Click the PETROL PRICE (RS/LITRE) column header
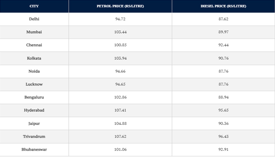275x157 pixels. point(120,6)
